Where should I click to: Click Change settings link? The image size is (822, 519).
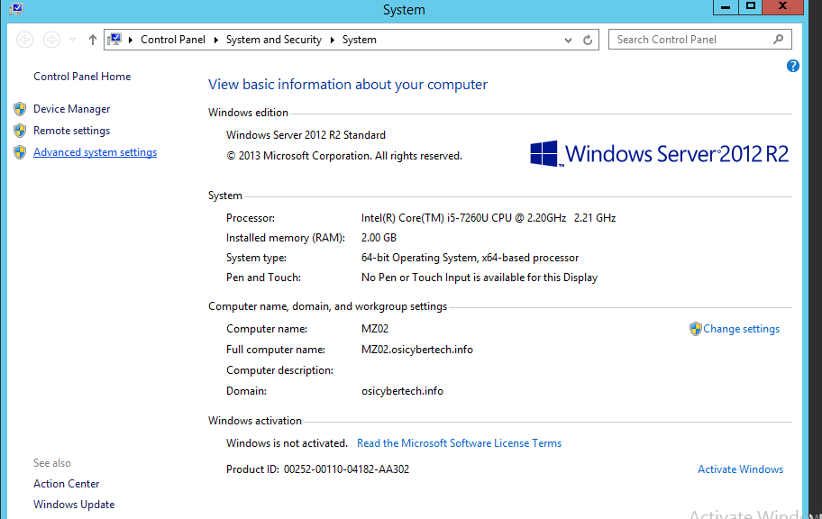click(x=741, y=329)
